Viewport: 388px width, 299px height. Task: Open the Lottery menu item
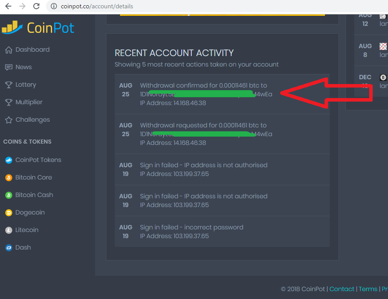click(x=26, y=84)
